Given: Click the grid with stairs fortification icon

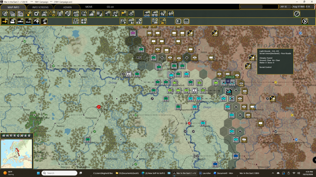Looking at the screenshot, I should 99,13.
